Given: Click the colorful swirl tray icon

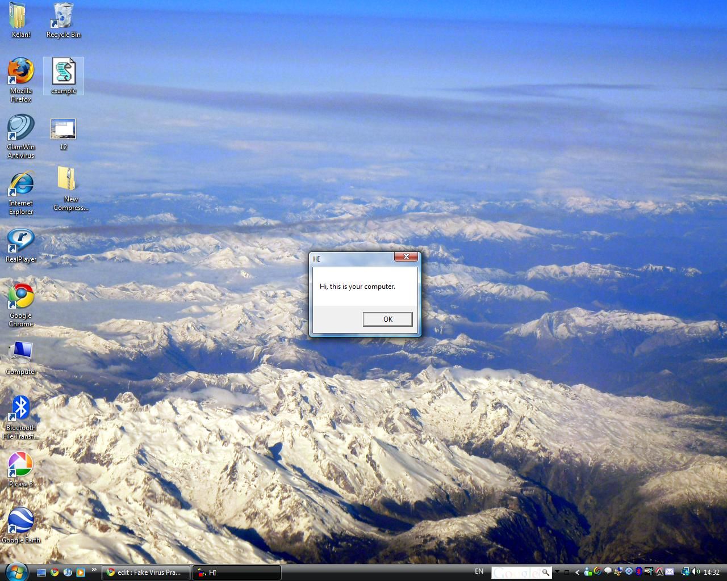Looking at the screenshot, I should [x=598, y=572].
